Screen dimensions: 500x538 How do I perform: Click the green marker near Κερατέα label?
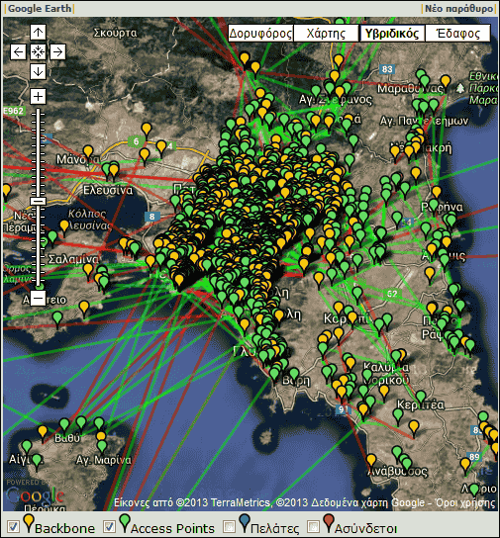pos(421,397)
